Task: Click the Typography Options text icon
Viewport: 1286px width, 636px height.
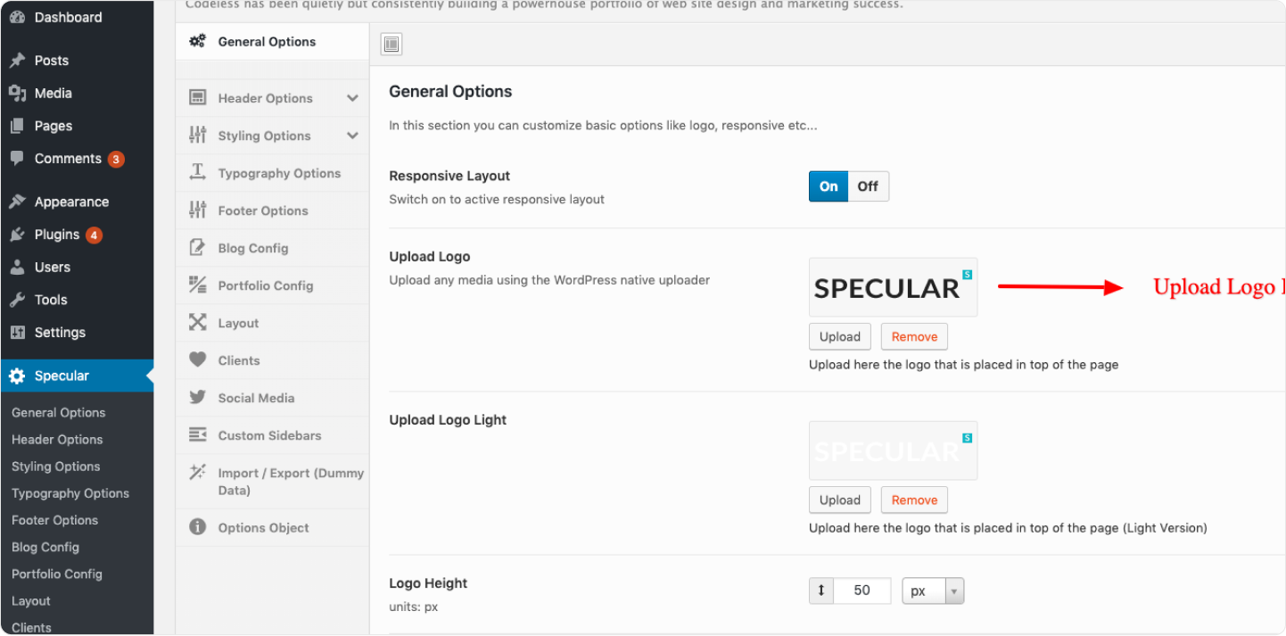Action: coord(198,173)
